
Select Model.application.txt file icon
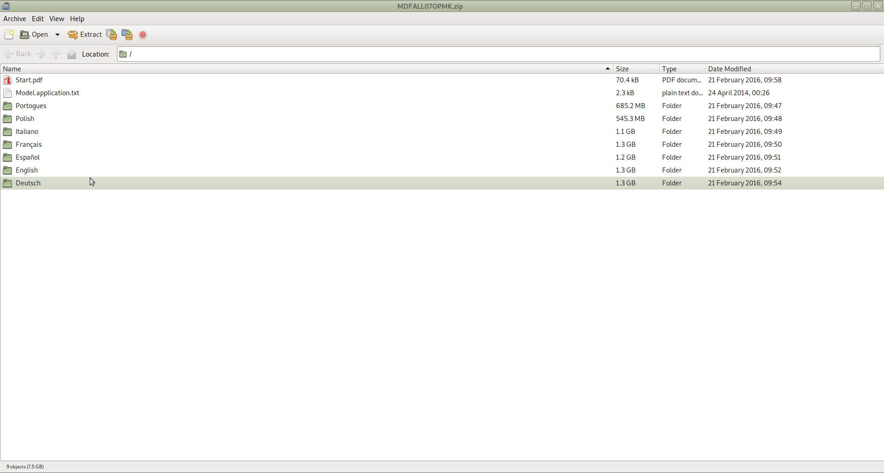(7, 93)
